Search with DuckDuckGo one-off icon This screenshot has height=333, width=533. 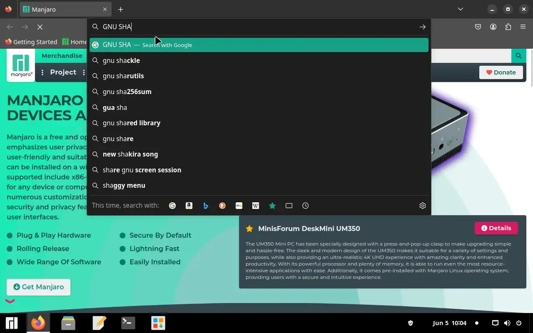pyautogui.click(x=222, y=206)
